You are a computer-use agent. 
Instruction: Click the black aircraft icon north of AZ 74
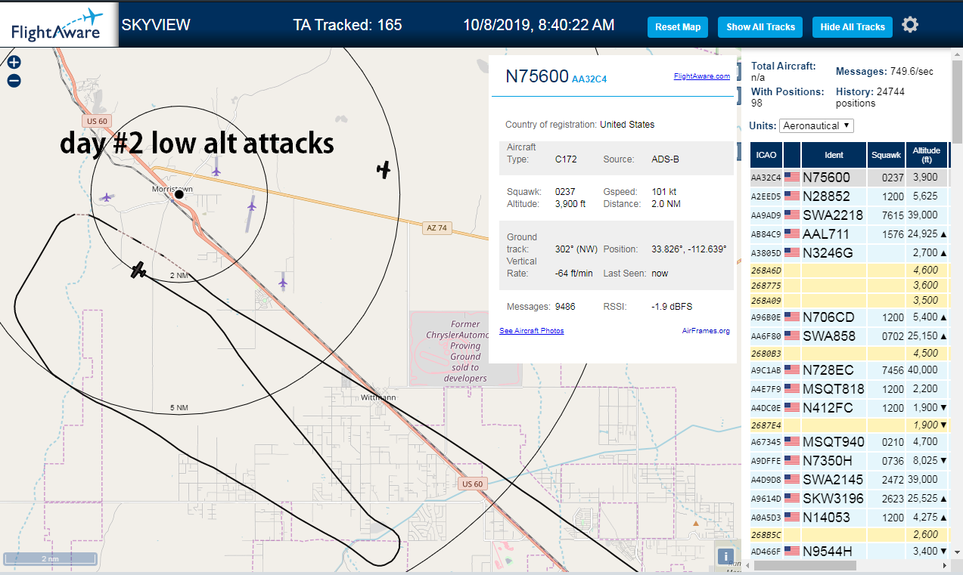point(384,170)
